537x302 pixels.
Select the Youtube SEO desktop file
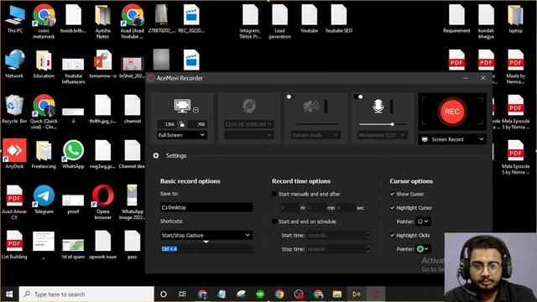pos(339,18)
